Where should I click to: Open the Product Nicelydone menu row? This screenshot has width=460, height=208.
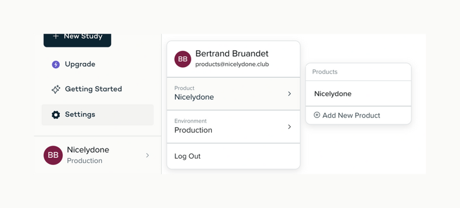233,94
